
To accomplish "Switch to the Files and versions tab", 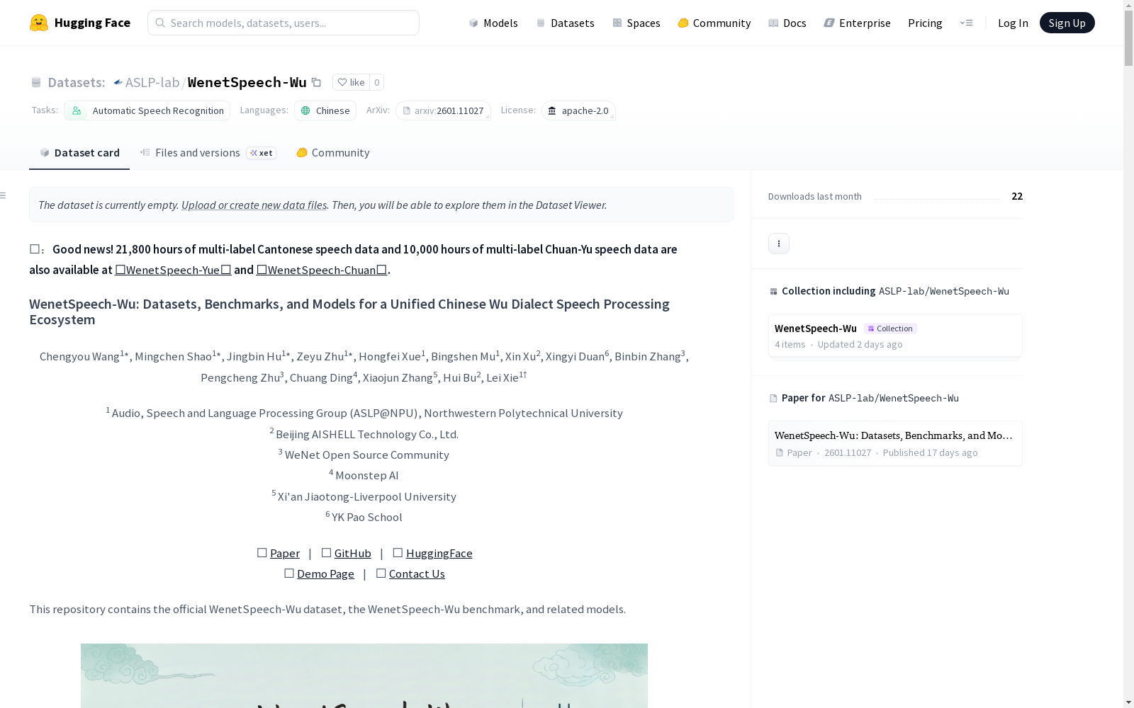I will [x=208, y=152].
